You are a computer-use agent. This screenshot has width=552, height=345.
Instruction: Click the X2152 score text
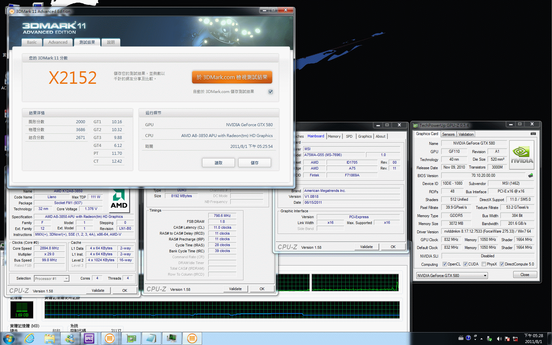click(73, 78)
